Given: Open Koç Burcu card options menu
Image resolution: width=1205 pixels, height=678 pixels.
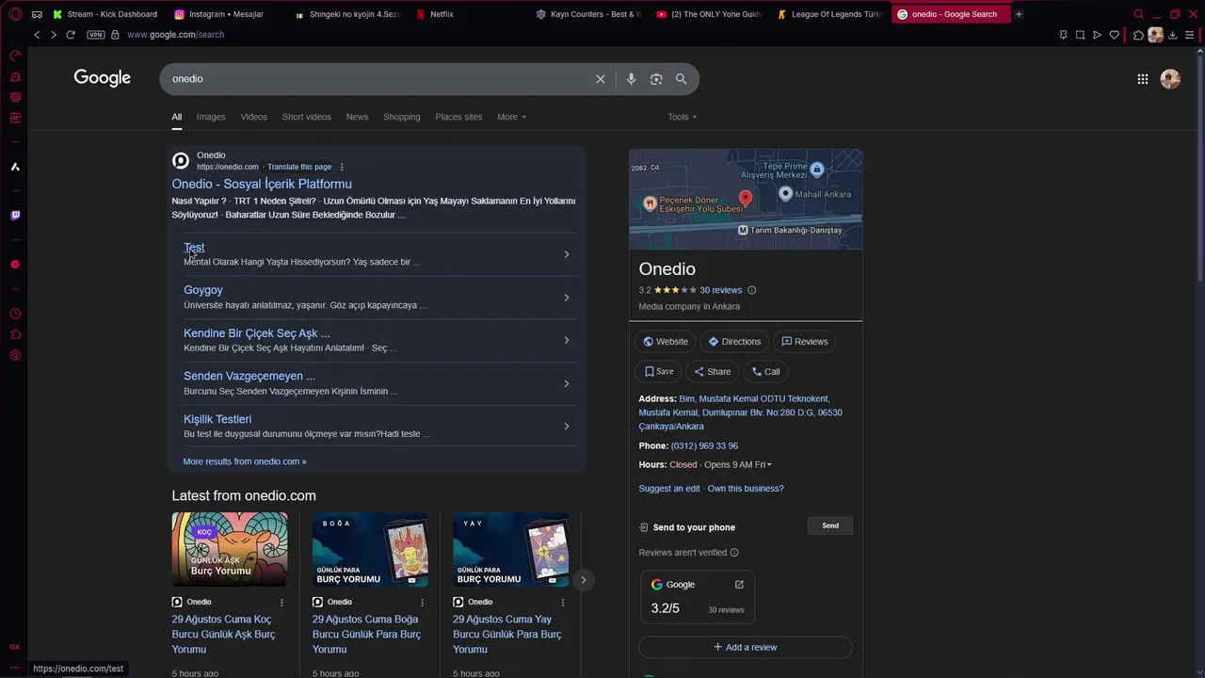Looking at the screenshot, I should [281, 603].
